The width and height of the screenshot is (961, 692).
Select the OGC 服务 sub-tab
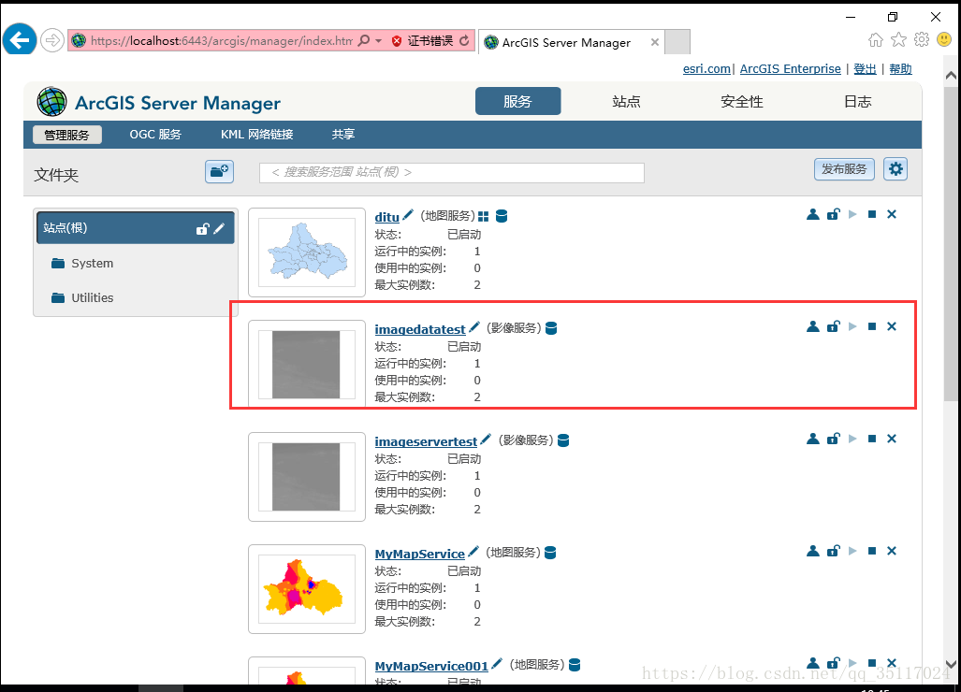155,134
